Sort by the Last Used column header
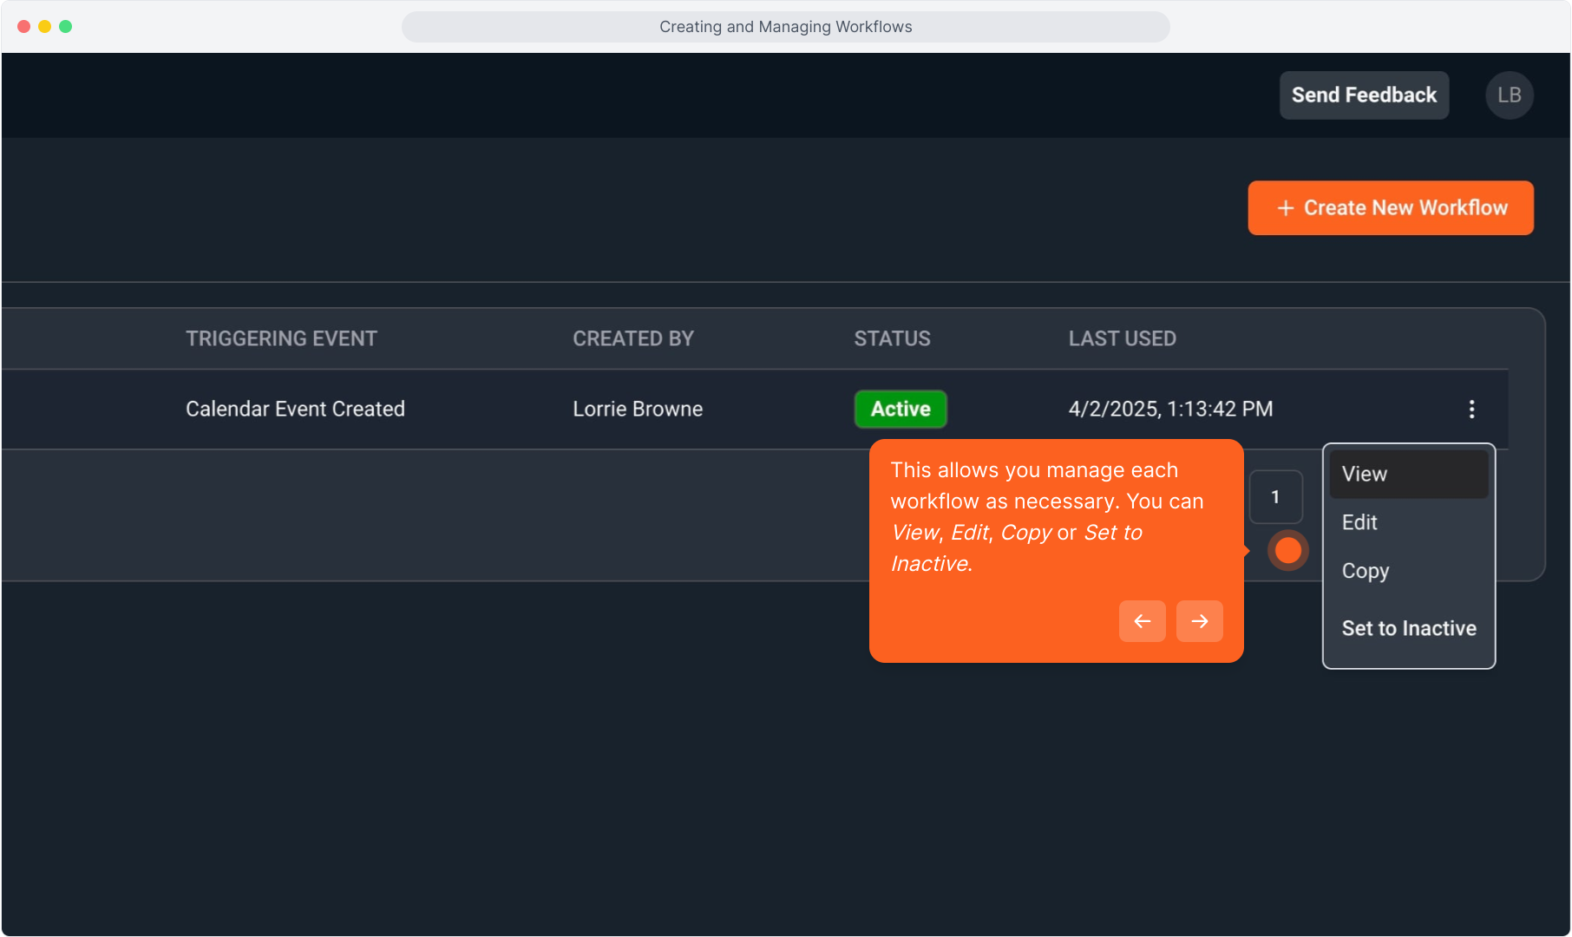Viewport: 1572px width, 937px height. pyautogui.click(x=1122, y=339)
